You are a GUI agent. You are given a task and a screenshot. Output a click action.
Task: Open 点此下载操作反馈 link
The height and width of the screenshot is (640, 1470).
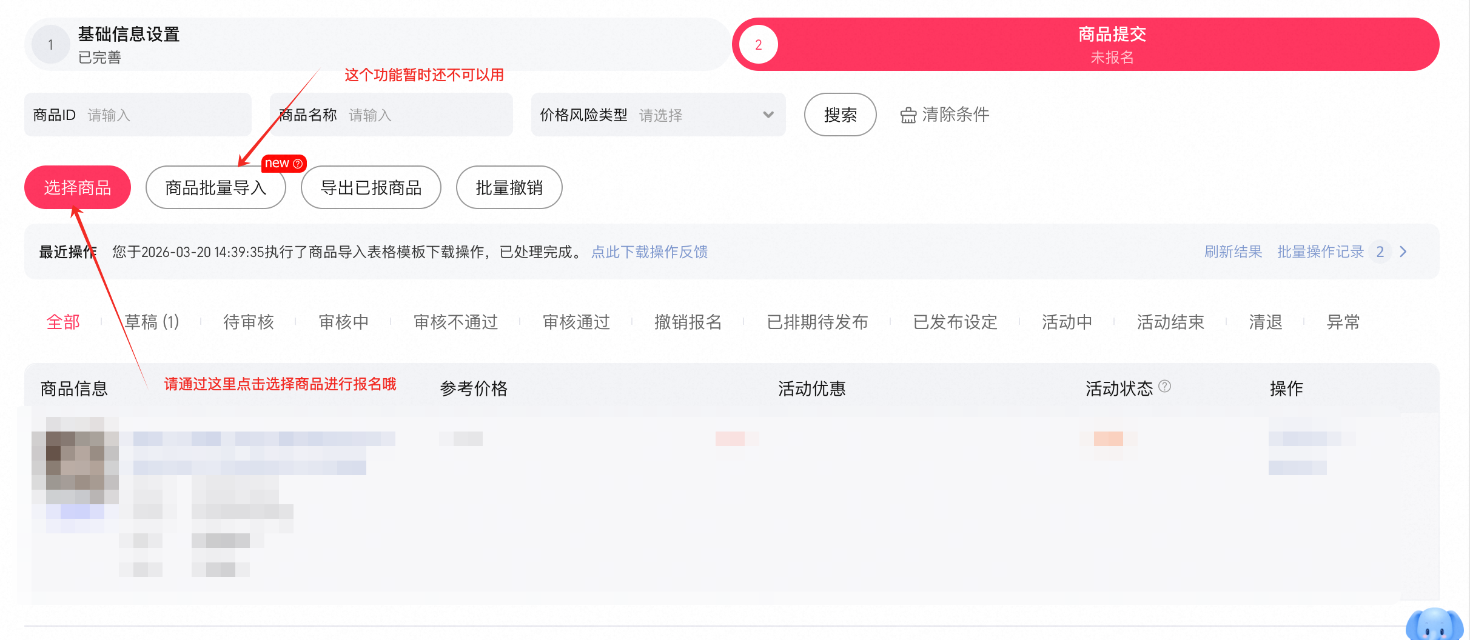tap(649, 252)
